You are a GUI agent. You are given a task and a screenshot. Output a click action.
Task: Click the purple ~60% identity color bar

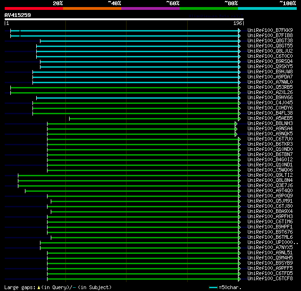pyautogui.click(x=150, y=8)
